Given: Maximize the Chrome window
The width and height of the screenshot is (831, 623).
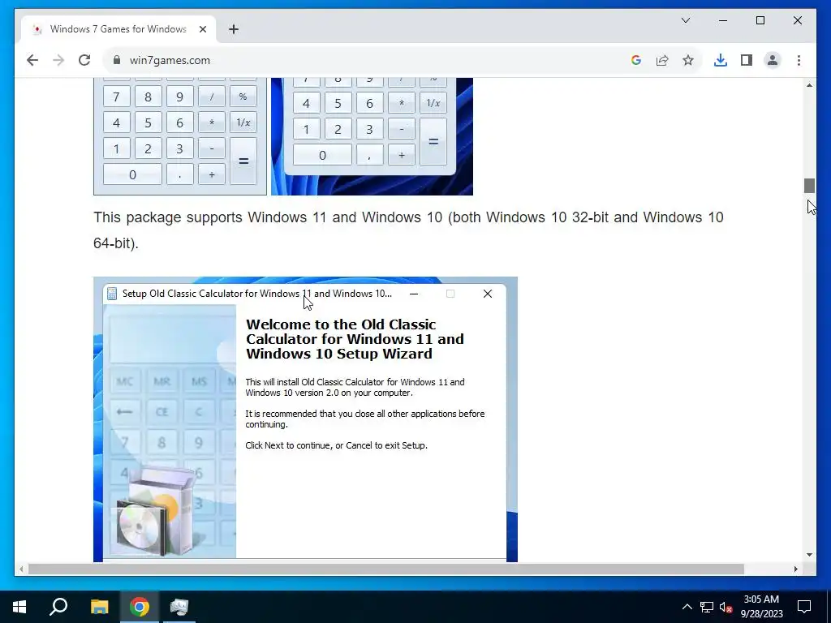Looking at the screenshot, I should pyautogui.click(x=760, y=20).
